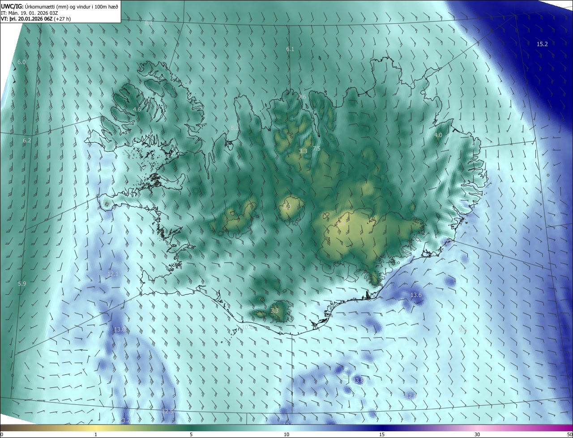Click the 4.6 value over the Westfjords
Image resolution: width=573 pixels, height=438 pixels.
coord(137,109)
